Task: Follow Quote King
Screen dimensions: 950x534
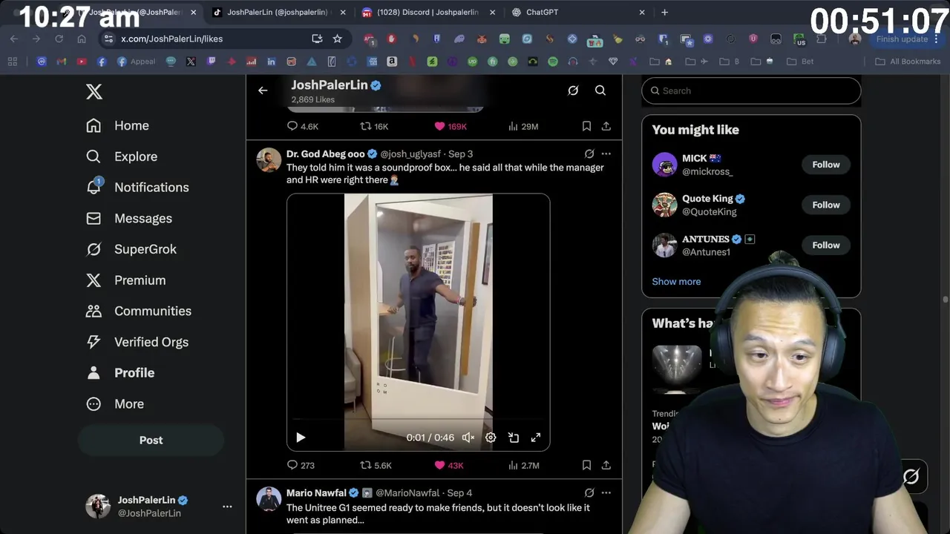Action: pyautogui.click(x=825, y=205)
